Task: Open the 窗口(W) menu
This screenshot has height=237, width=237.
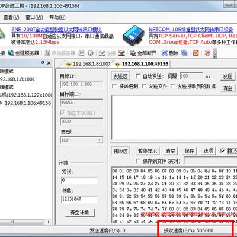Action: click(34, 17)
